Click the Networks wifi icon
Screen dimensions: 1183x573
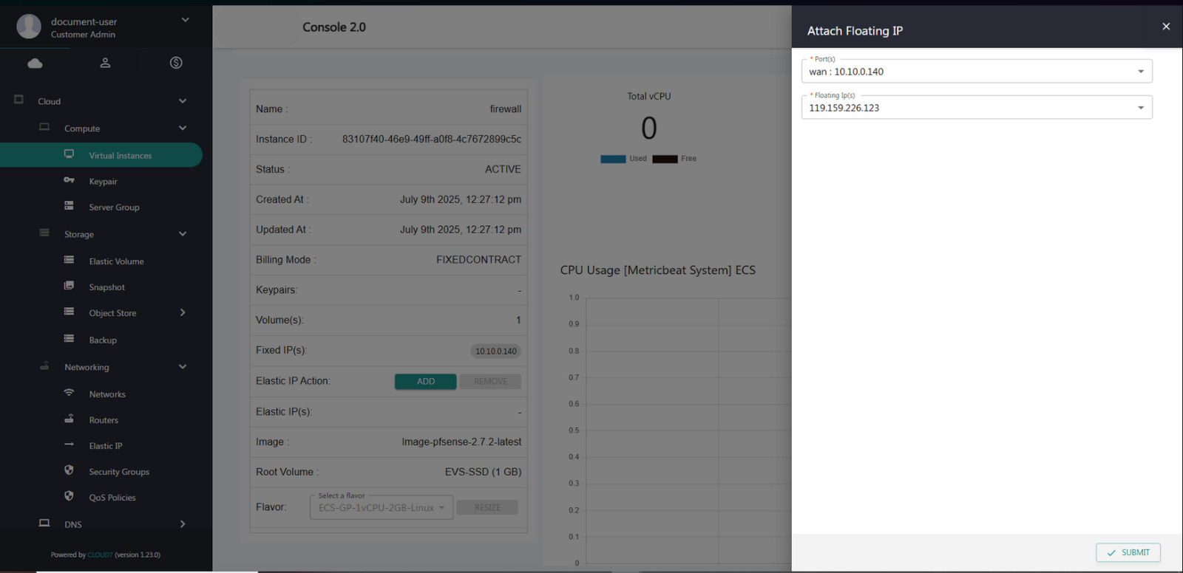pyautogui.click(x=69, y=394)
